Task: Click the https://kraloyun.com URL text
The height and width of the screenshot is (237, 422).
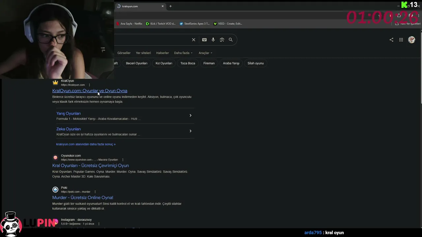Action: [73, 85]
